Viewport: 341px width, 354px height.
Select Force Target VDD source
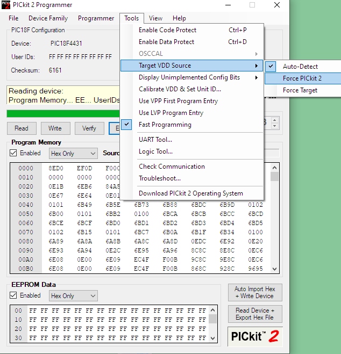click(x=303, y=90)
